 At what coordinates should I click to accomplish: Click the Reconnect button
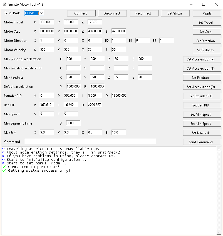point(144,13)
